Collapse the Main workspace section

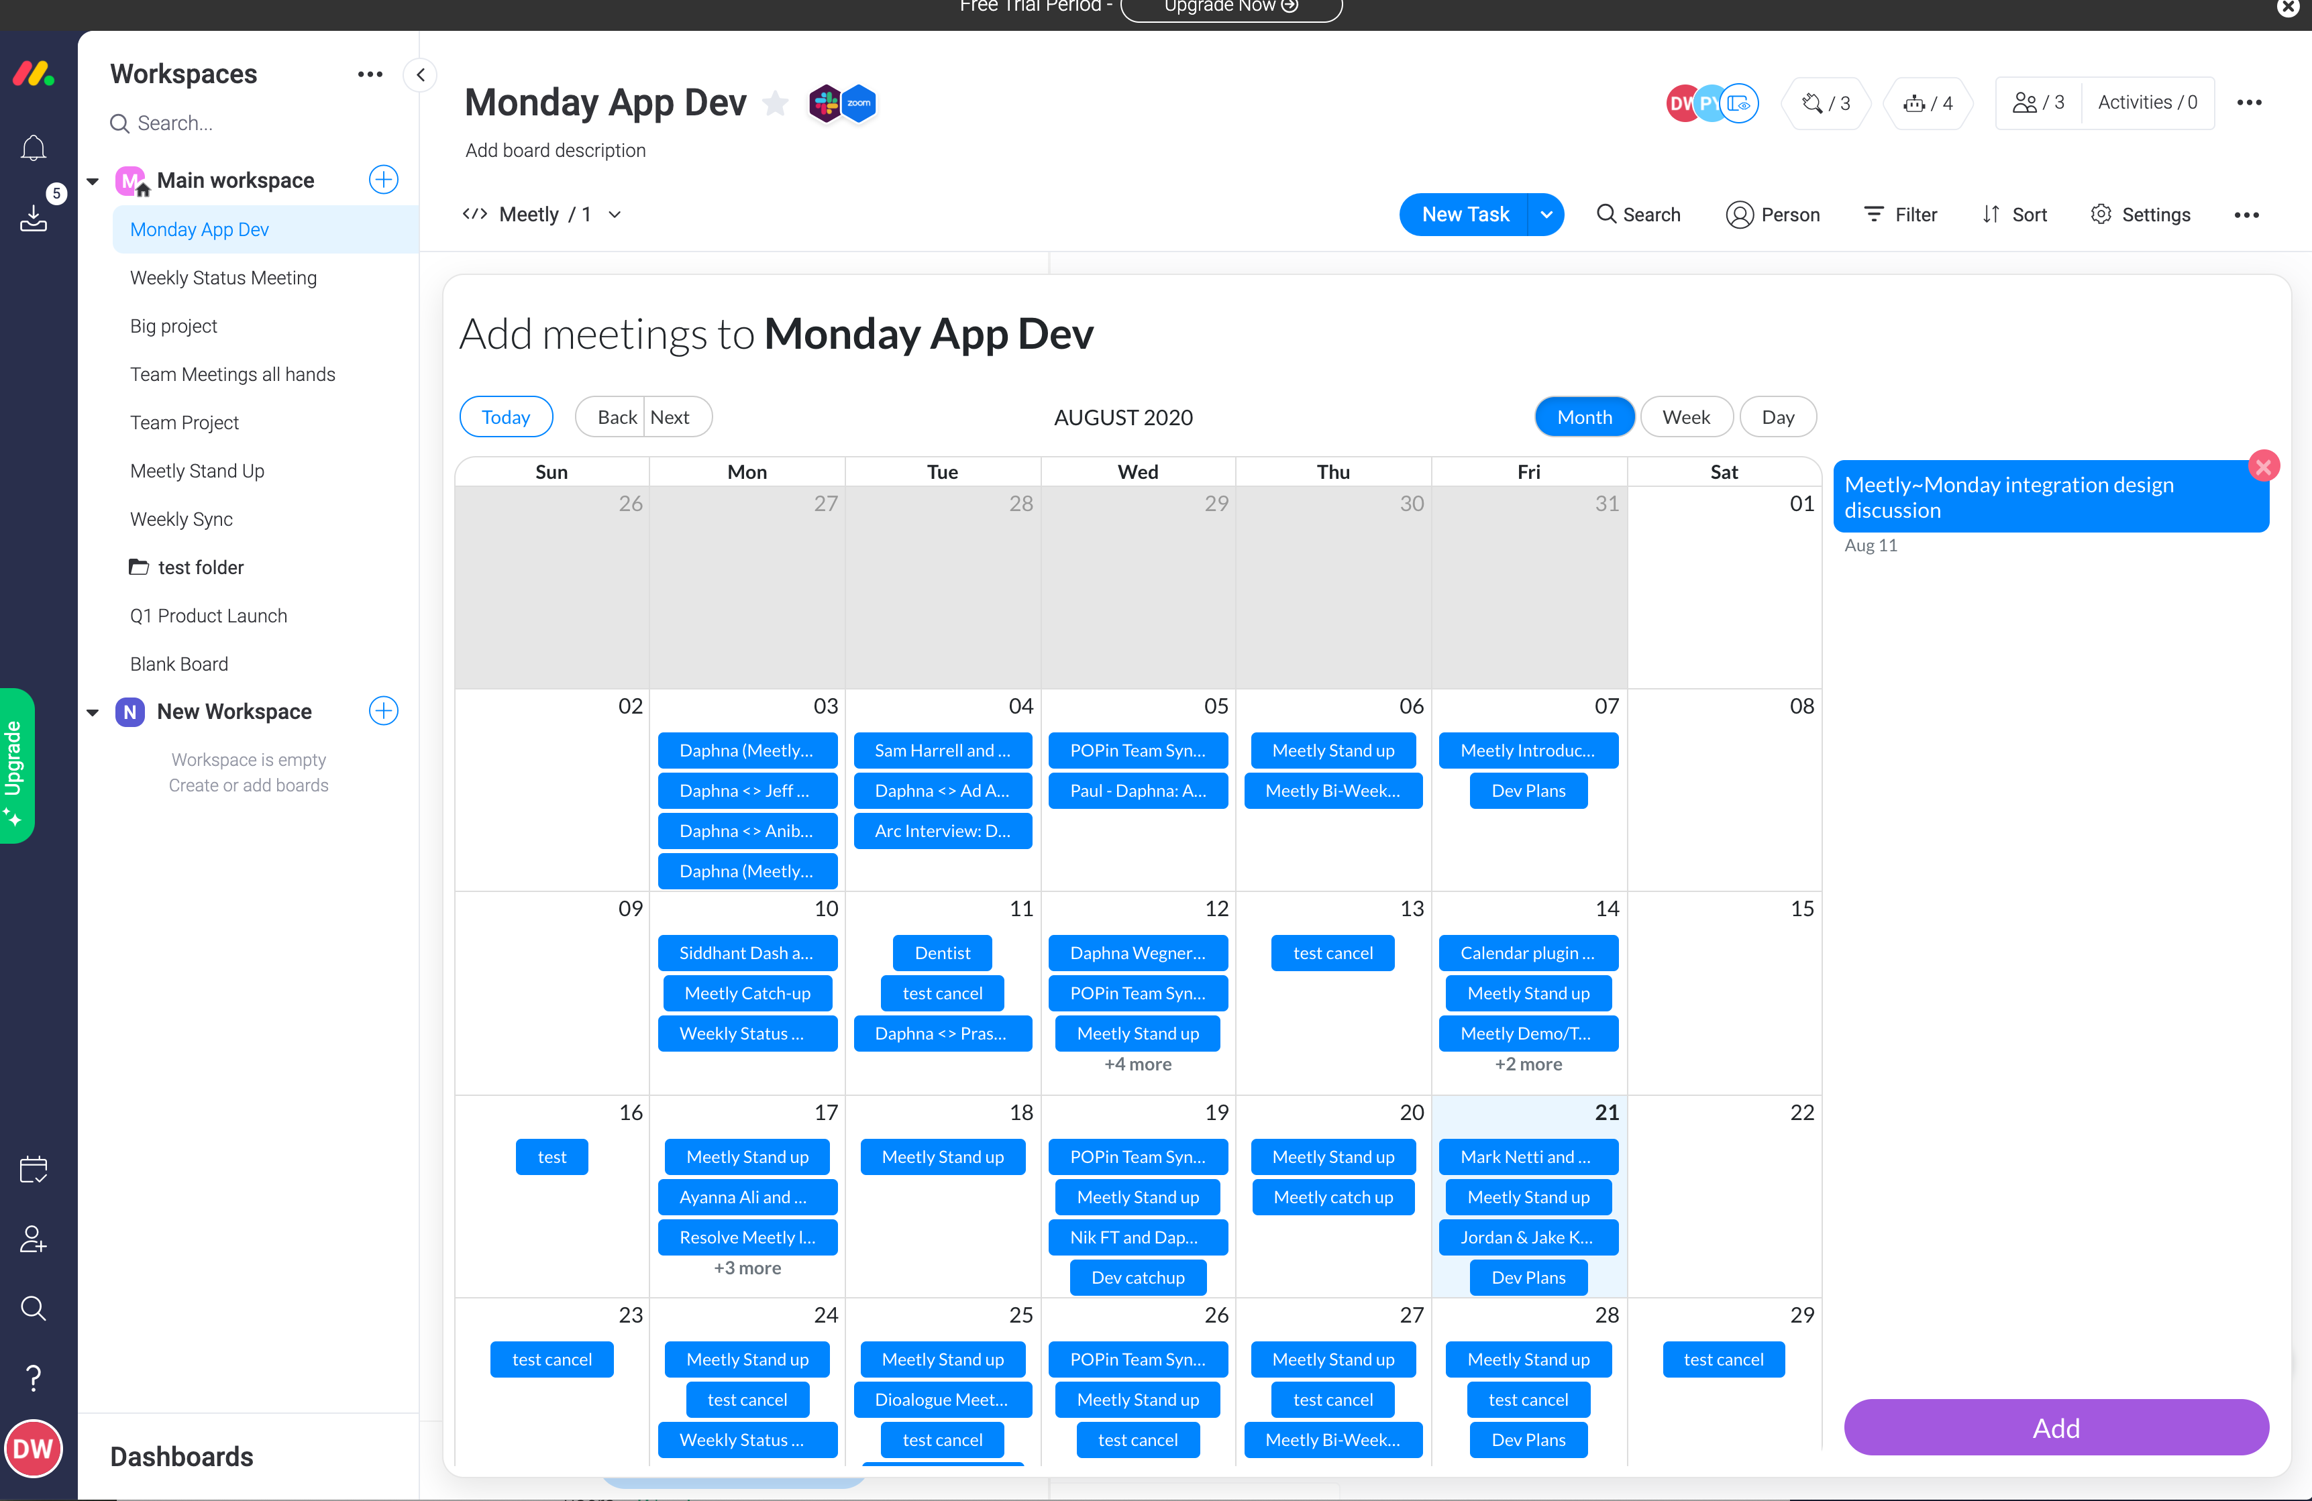coord(93,180)
